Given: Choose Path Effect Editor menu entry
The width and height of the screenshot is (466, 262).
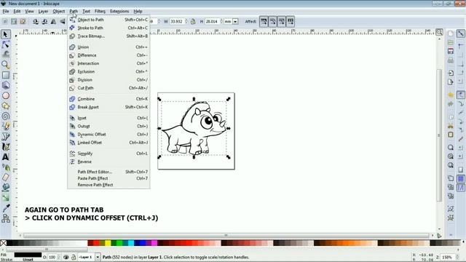Looking at the screenshot, I should tap(108, 172).
